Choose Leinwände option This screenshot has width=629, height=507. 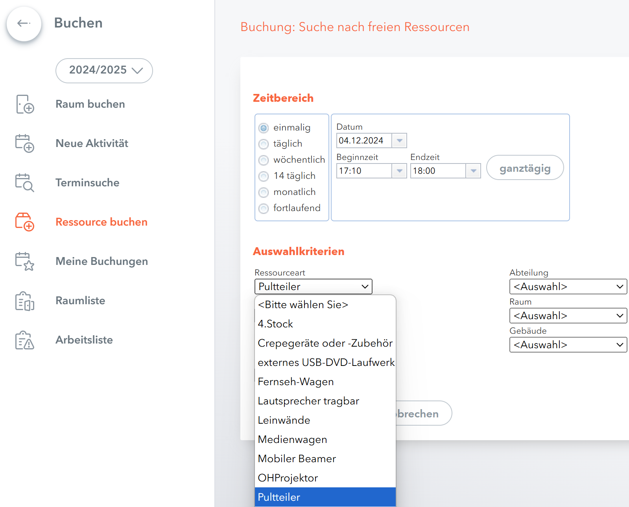pyautogui.click(x=325, y=420)
